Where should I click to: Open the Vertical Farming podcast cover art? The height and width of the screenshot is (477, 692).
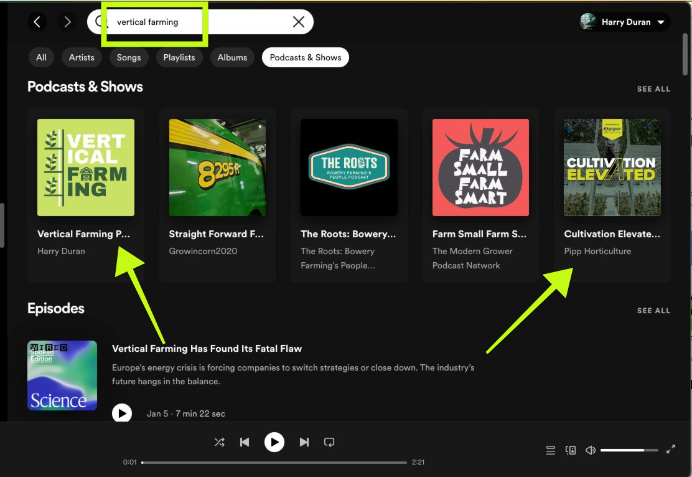86,168
